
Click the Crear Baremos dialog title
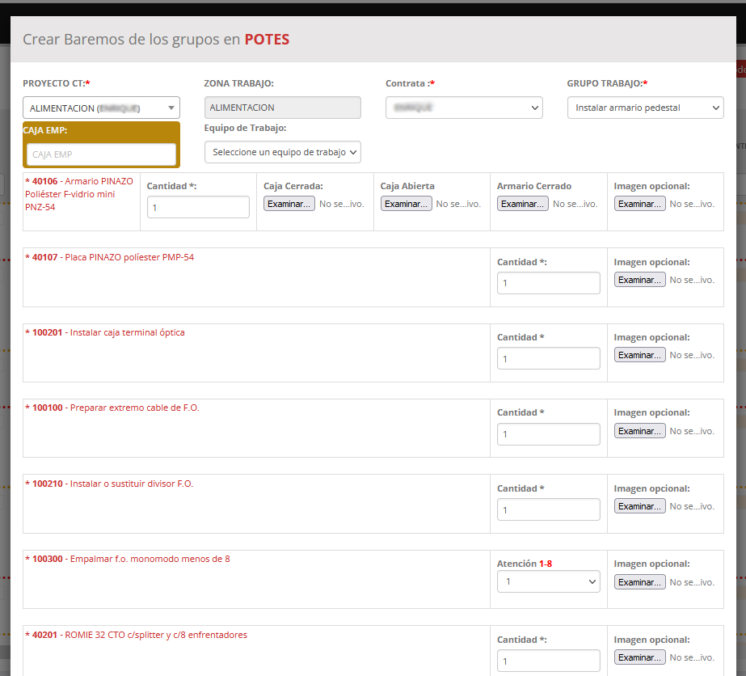click(156, 40)
